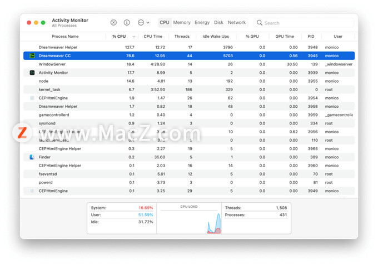Screen dimensions: 378x265
Task: Click the icon of the CEPHtmlEngine row with PID 3954
Action: click(32, 98)
